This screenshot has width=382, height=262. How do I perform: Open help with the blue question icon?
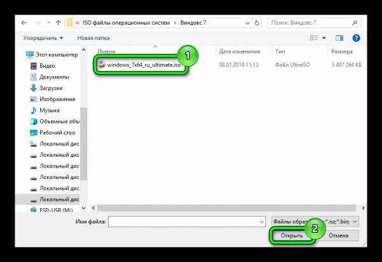356,38
